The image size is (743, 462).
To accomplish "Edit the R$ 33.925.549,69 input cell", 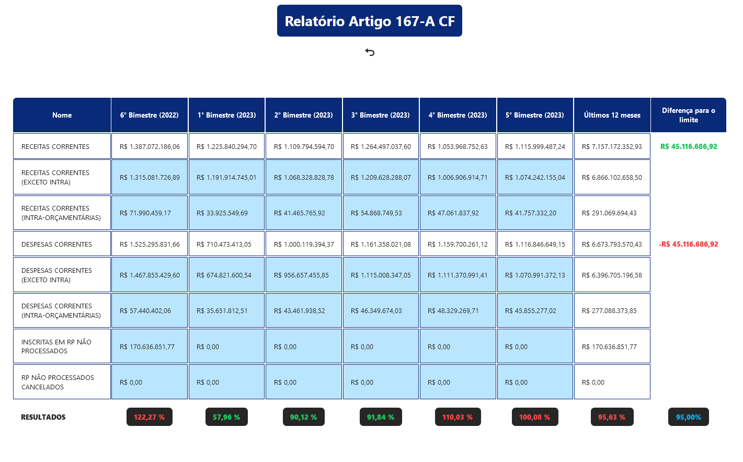I will pyautogui.click(x=226, y=213).
